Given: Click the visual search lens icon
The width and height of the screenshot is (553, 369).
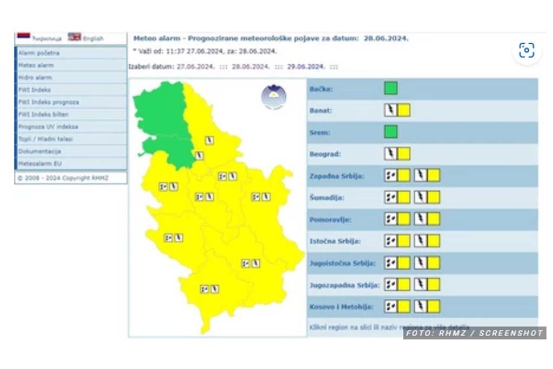Looking at the screenshot, I should 526,50.
